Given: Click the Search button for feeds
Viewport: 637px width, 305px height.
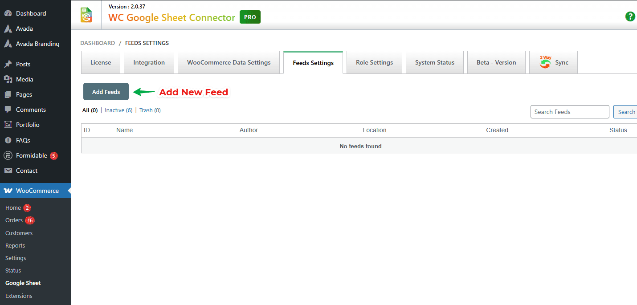Looking at the screenshot, I should [x=626, y=111].
